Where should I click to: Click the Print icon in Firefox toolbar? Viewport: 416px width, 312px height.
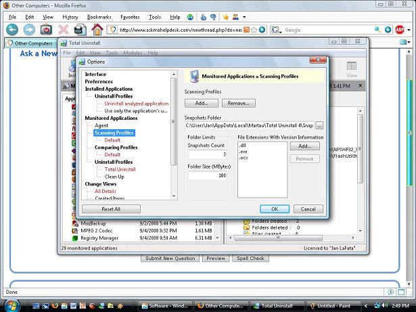coord(80,30)
